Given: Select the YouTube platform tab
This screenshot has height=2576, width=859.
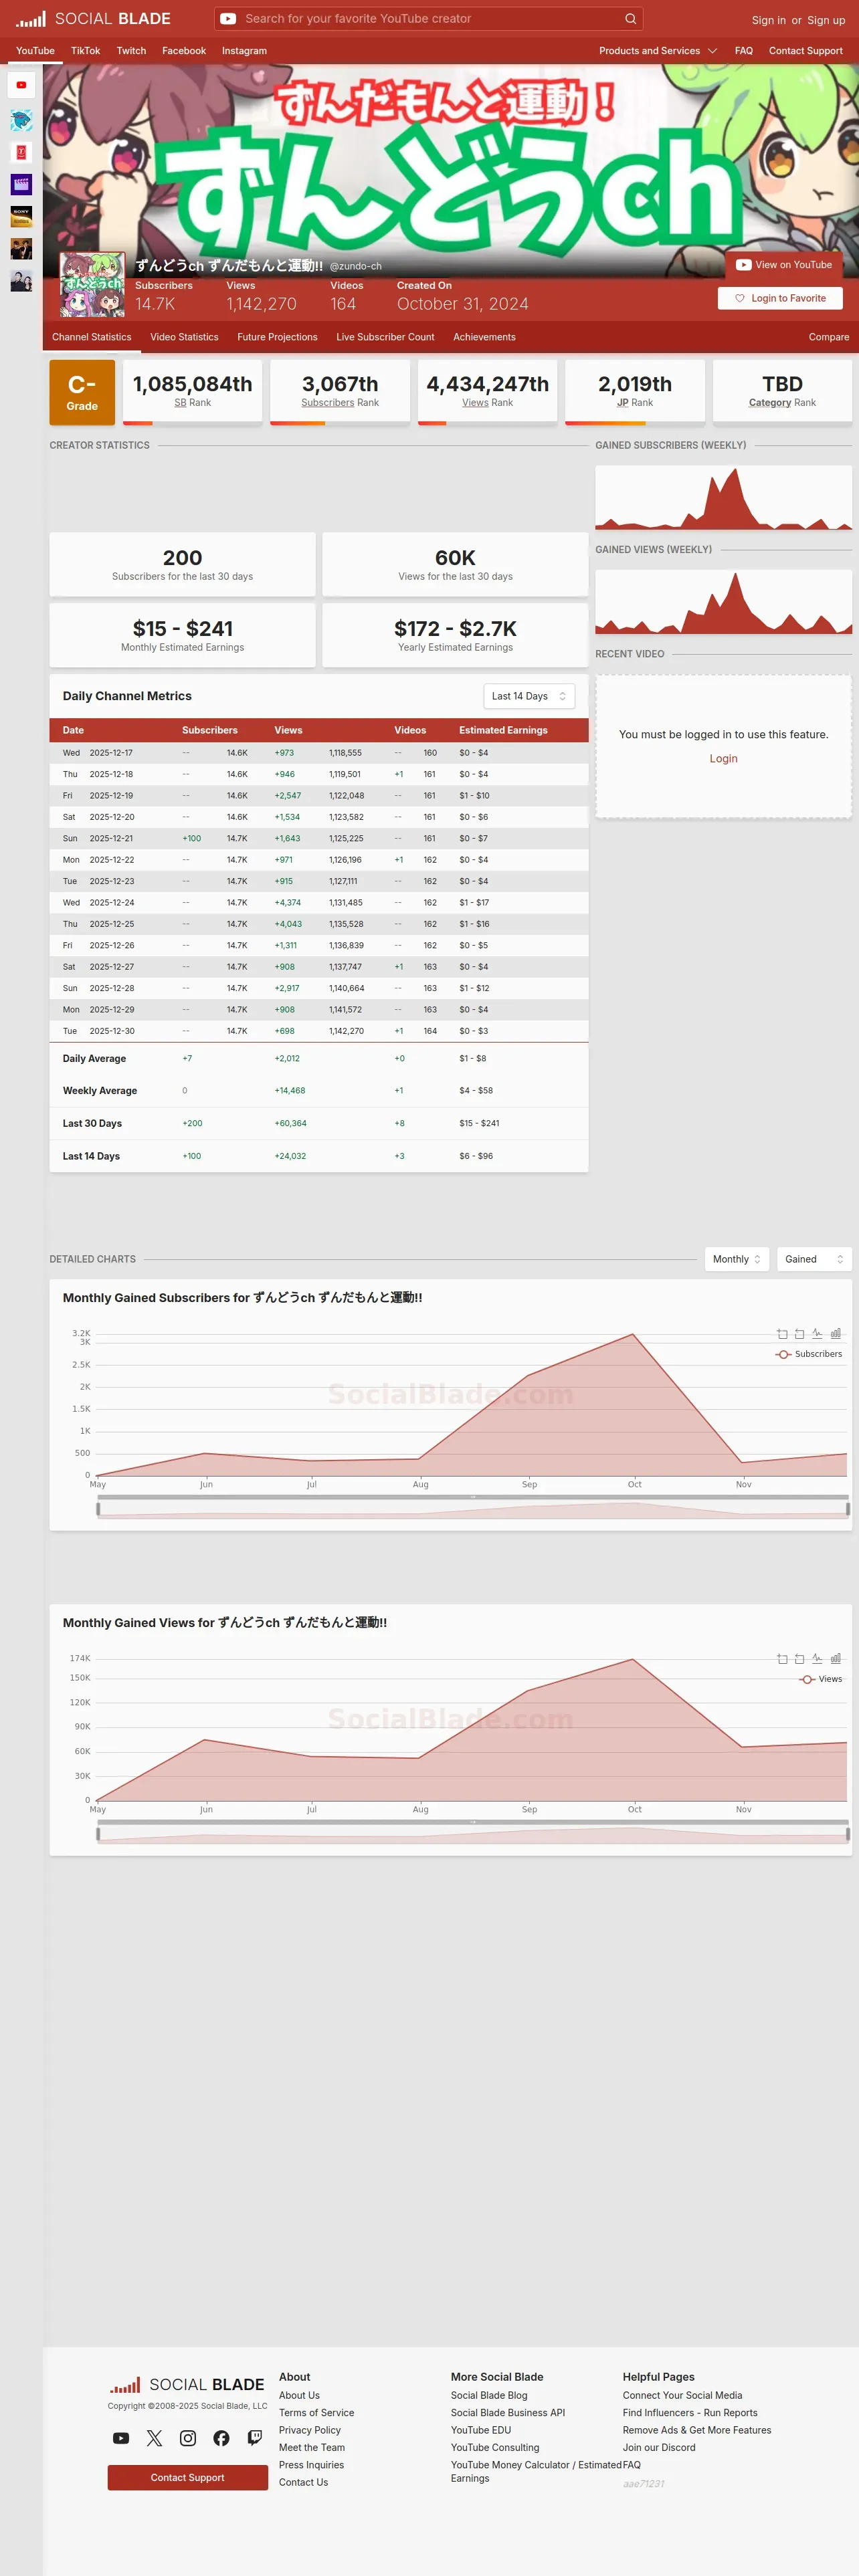Looking at the screenshot, I should (35, 51).
